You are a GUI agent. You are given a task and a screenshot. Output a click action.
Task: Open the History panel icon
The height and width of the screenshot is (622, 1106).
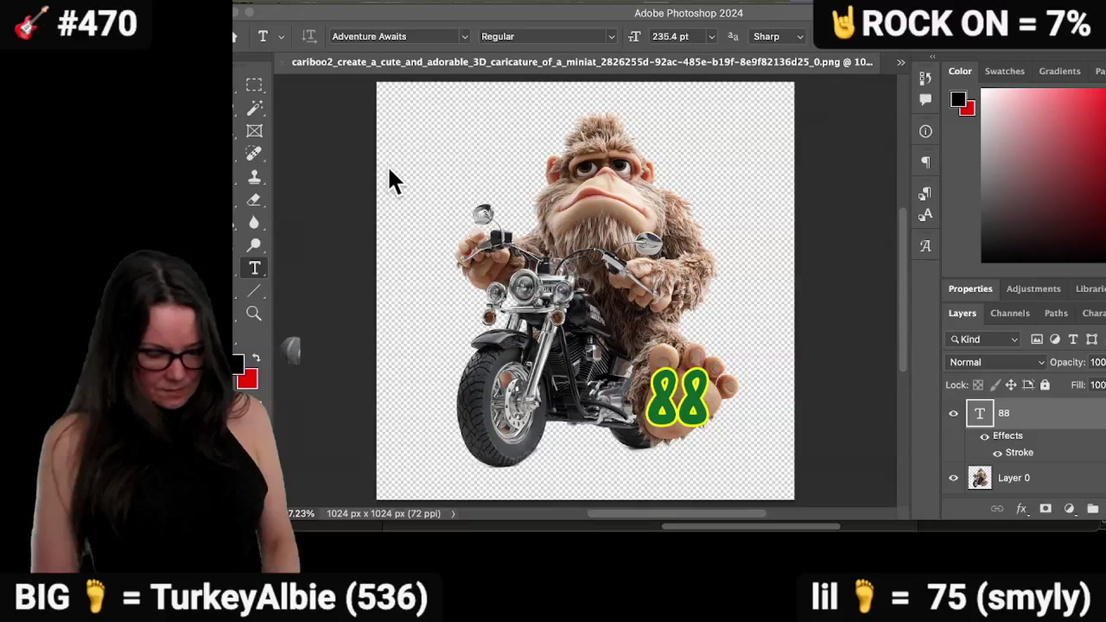[x=926, y=78]
